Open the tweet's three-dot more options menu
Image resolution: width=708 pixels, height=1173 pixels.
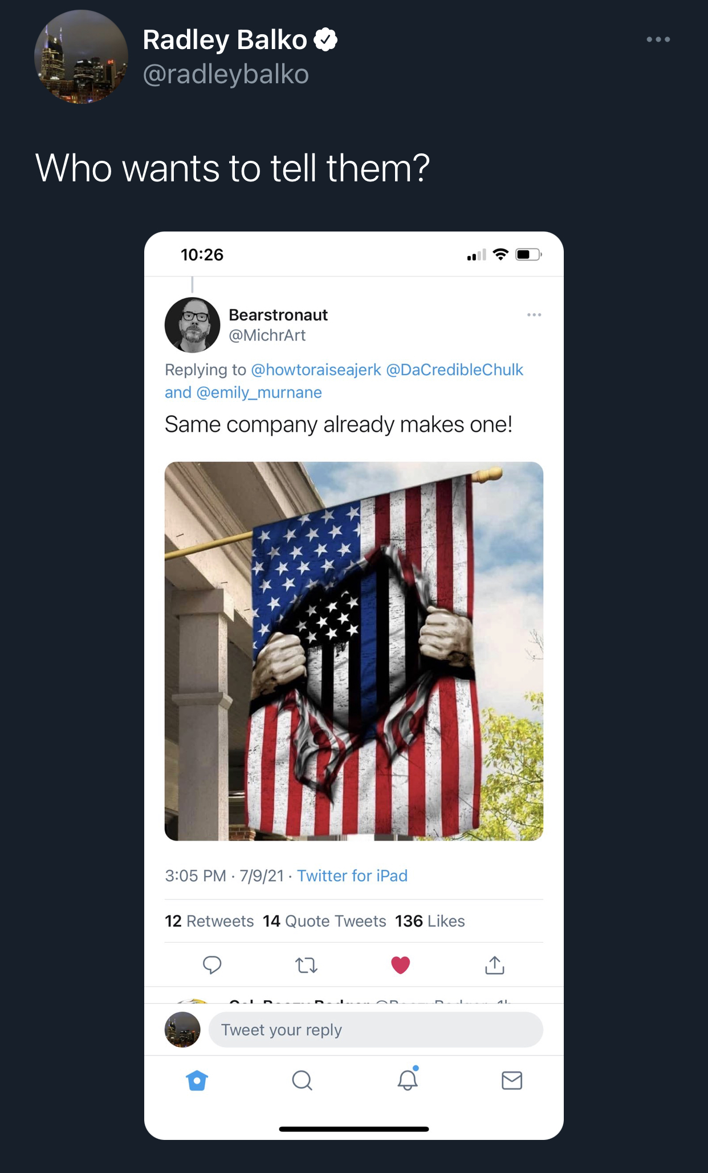click(658, 39)
